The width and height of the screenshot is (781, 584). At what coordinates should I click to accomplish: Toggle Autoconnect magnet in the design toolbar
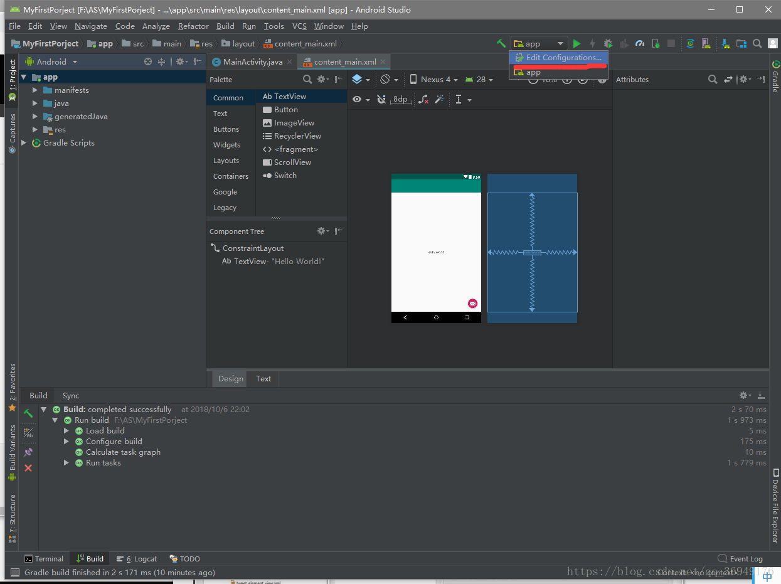tap(381, 99)
